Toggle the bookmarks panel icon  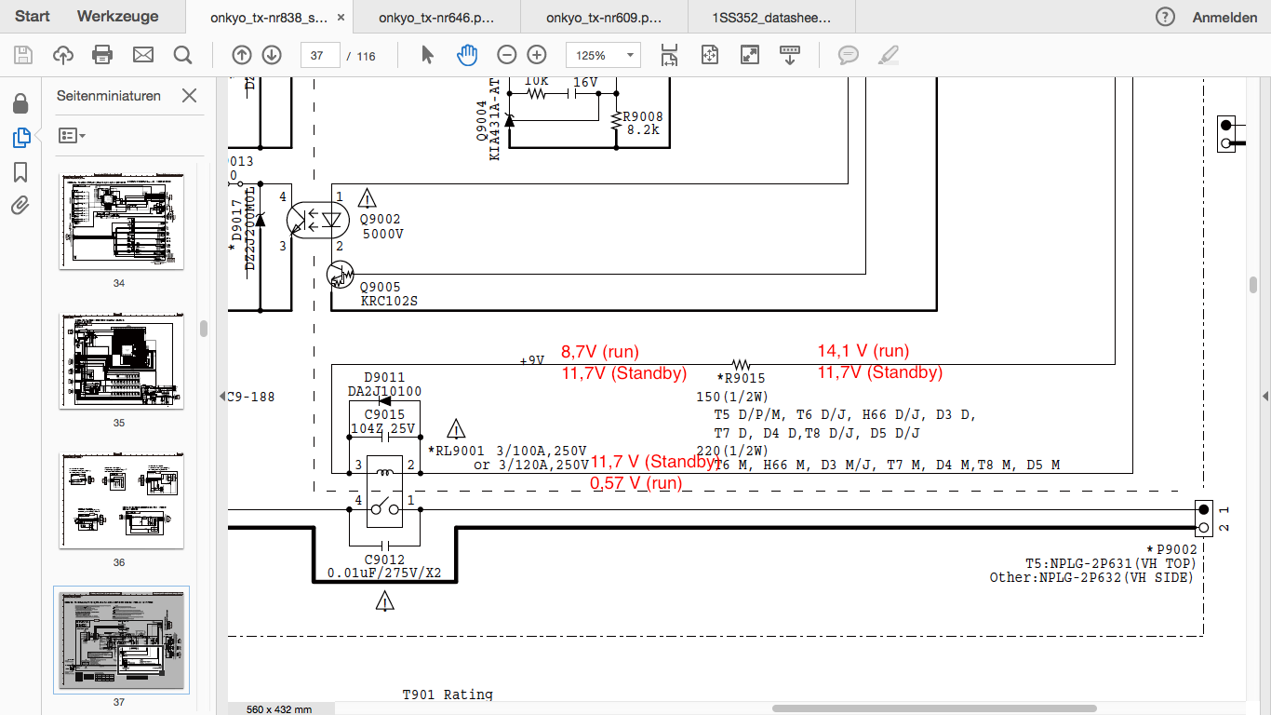tap(20, 171)
